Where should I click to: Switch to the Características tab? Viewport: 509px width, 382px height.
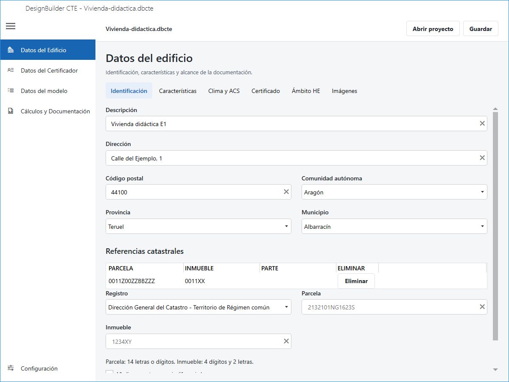[178, 91]
